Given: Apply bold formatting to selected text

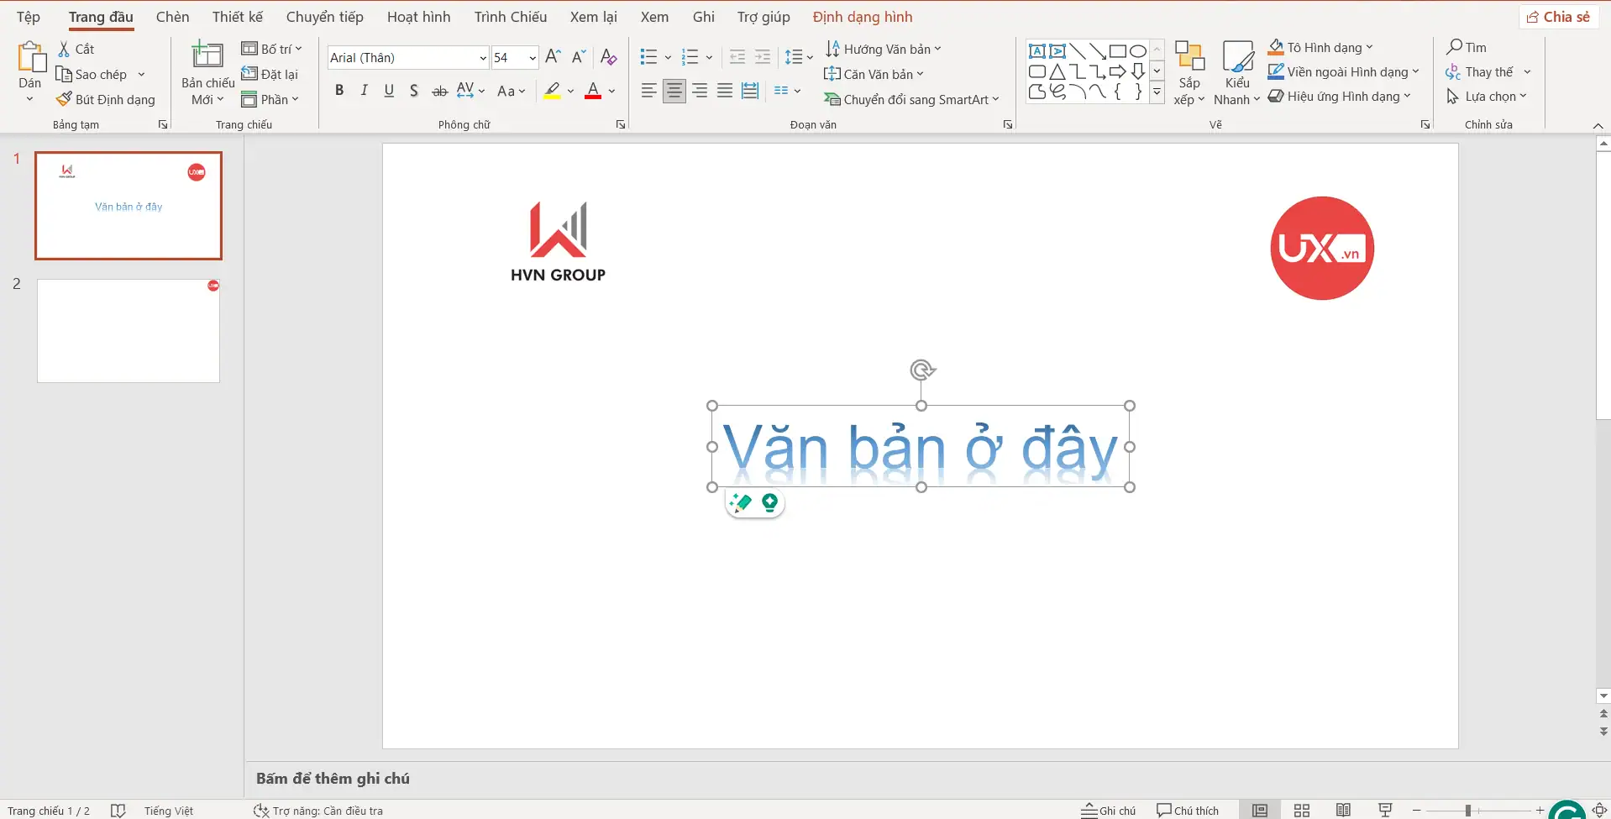Looking at the screenshot, I should point(339,90).
